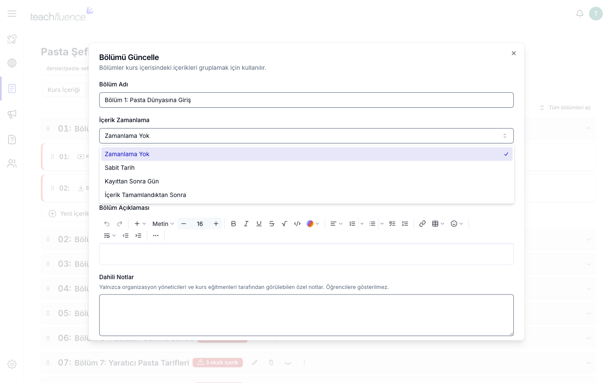Click the Bölüm Adı input field

pyautogui.click(x=306, y=100)
